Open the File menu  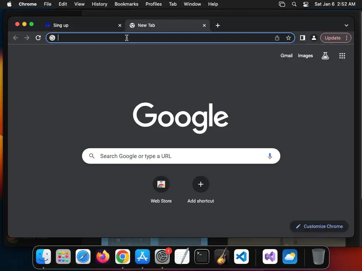pos(48,4)
